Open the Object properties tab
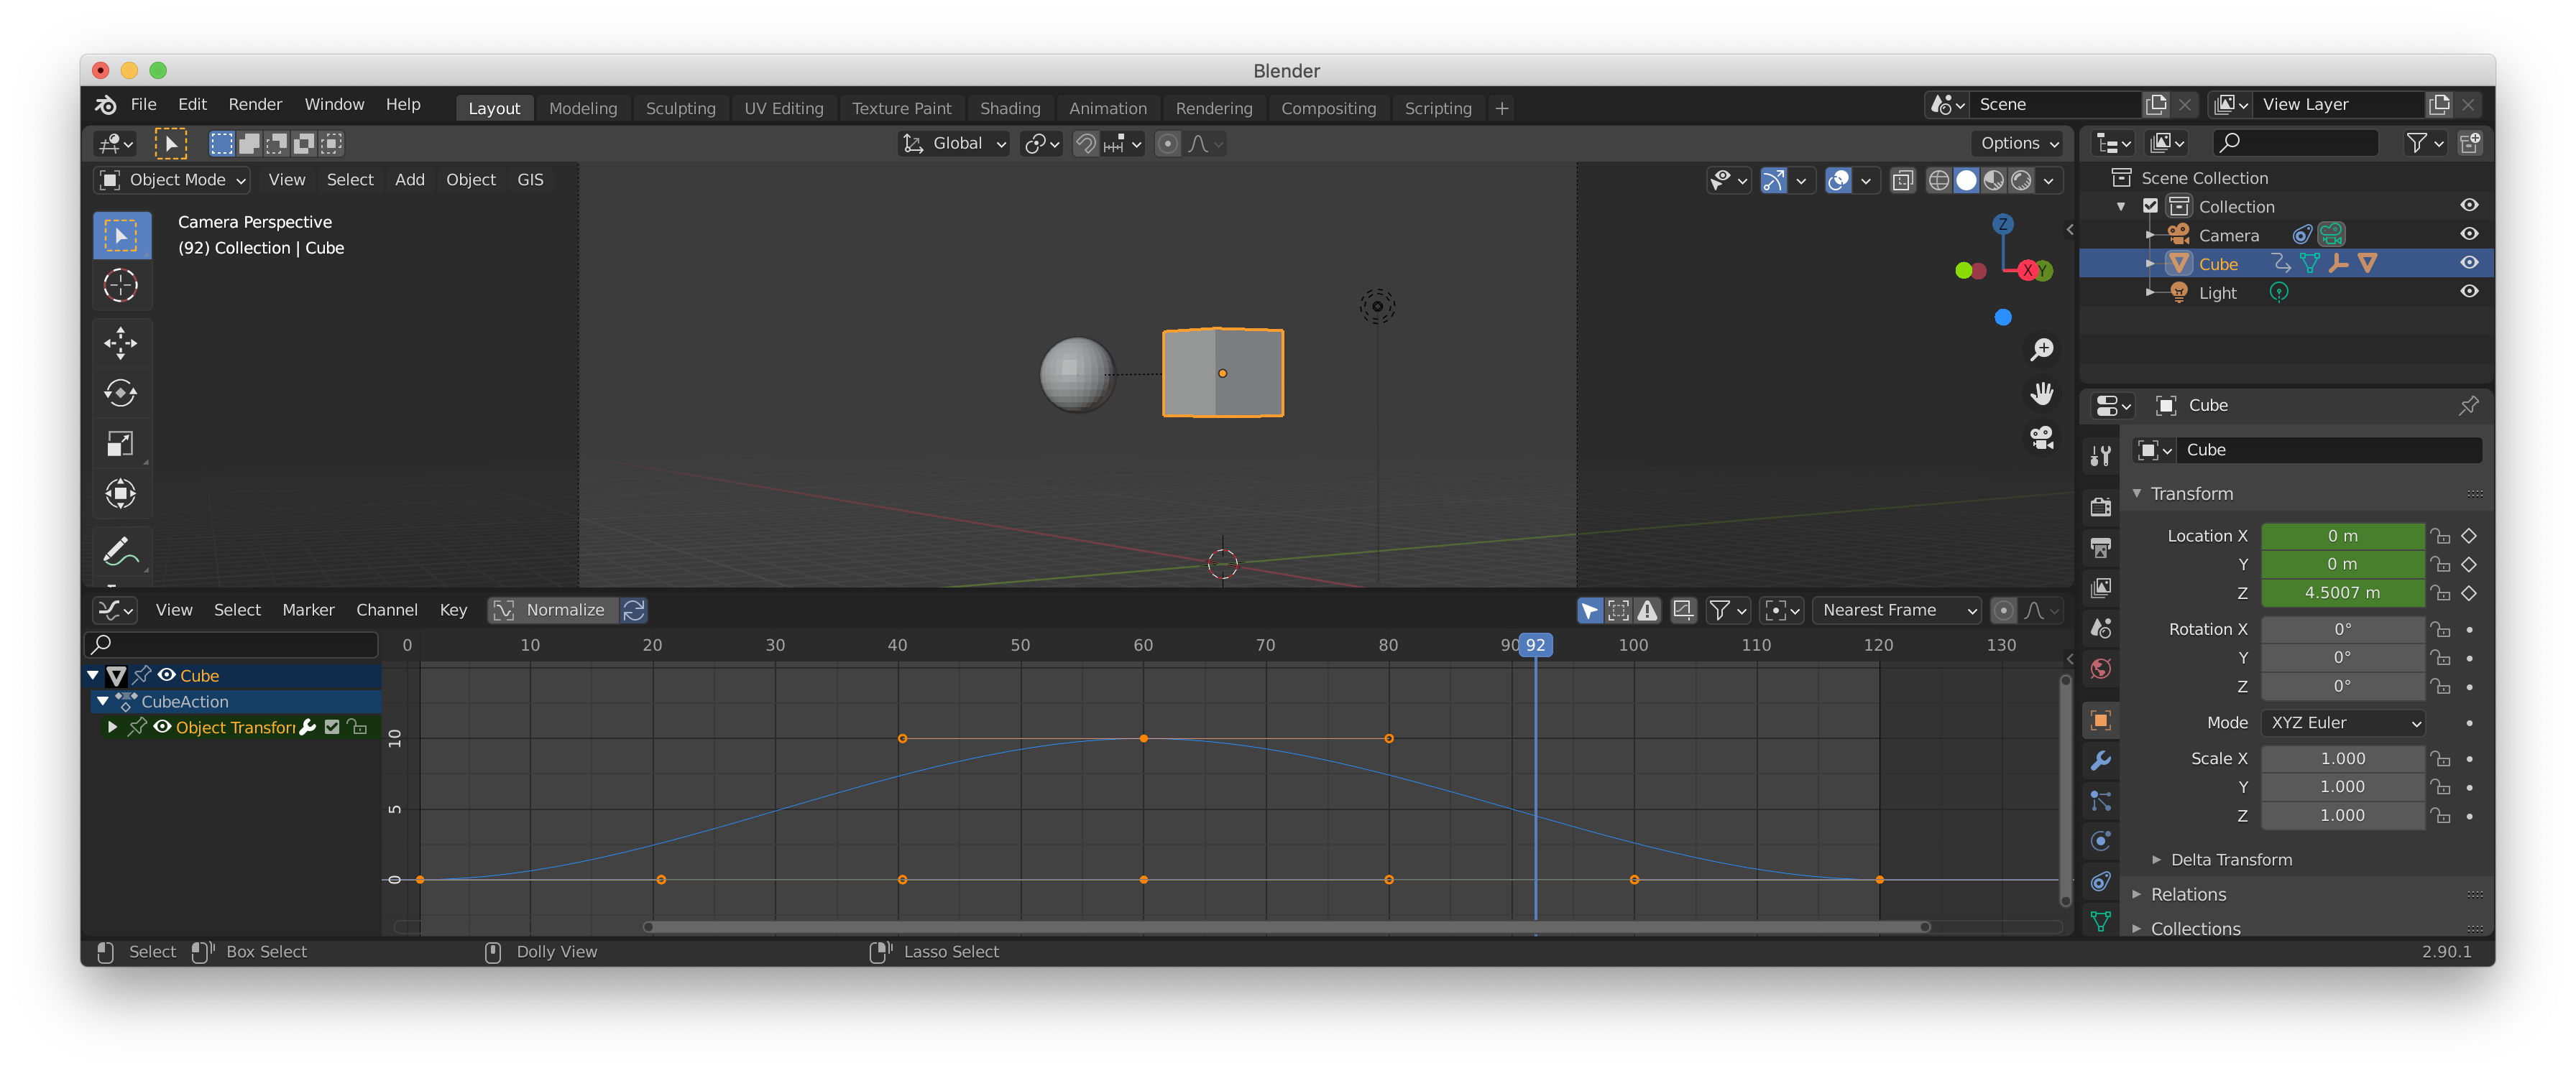This screenshot has height=1073, width=2576. point(2100,720)
